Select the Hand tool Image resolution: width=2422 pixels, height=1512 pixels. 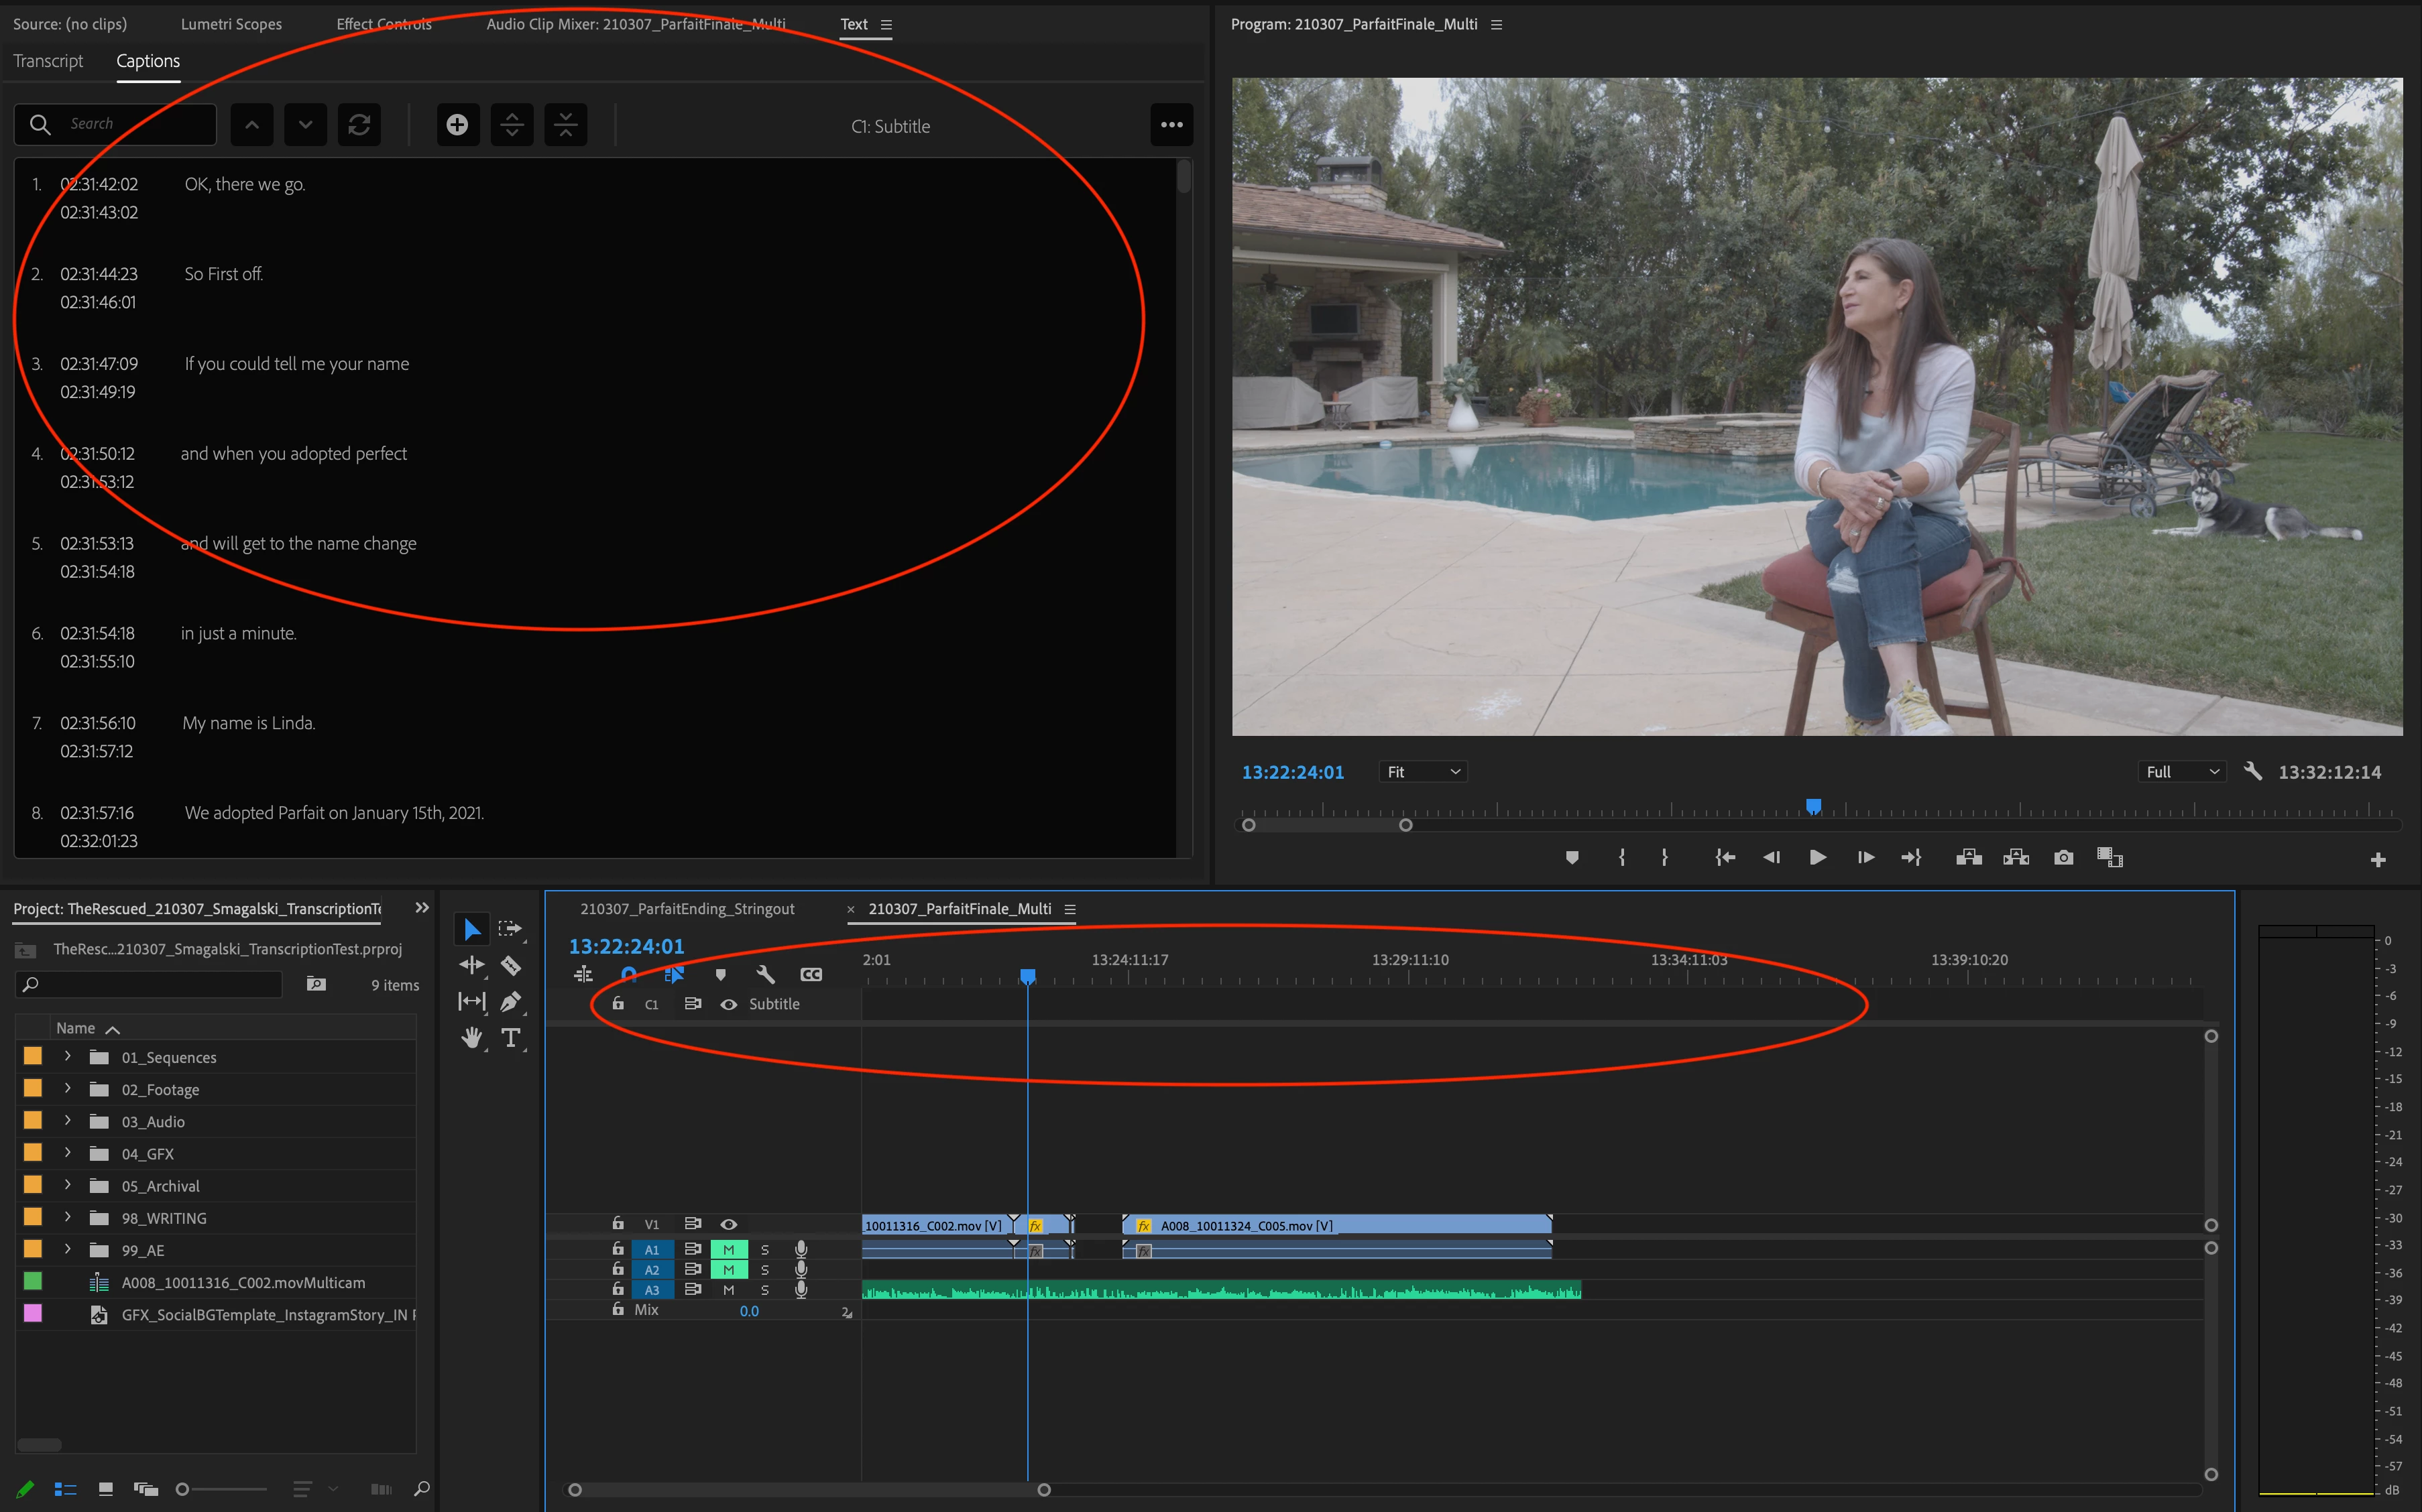click(471, 1038)
